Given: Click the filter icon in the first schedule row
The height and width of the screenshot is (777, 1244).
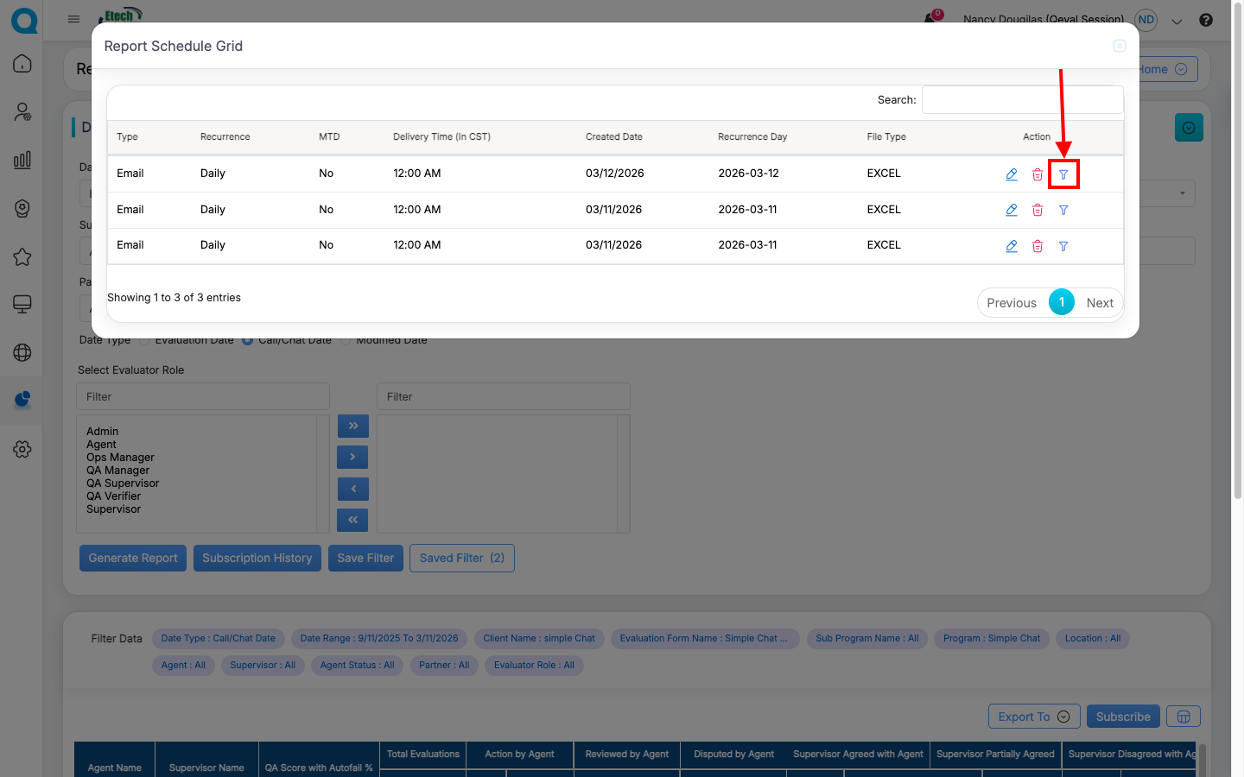Looking at the screenshot, I should click(1063, 174).
